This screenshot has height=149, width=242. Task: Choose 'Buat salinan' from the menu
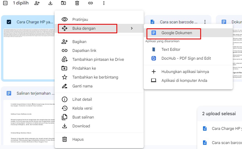(99, 117)
